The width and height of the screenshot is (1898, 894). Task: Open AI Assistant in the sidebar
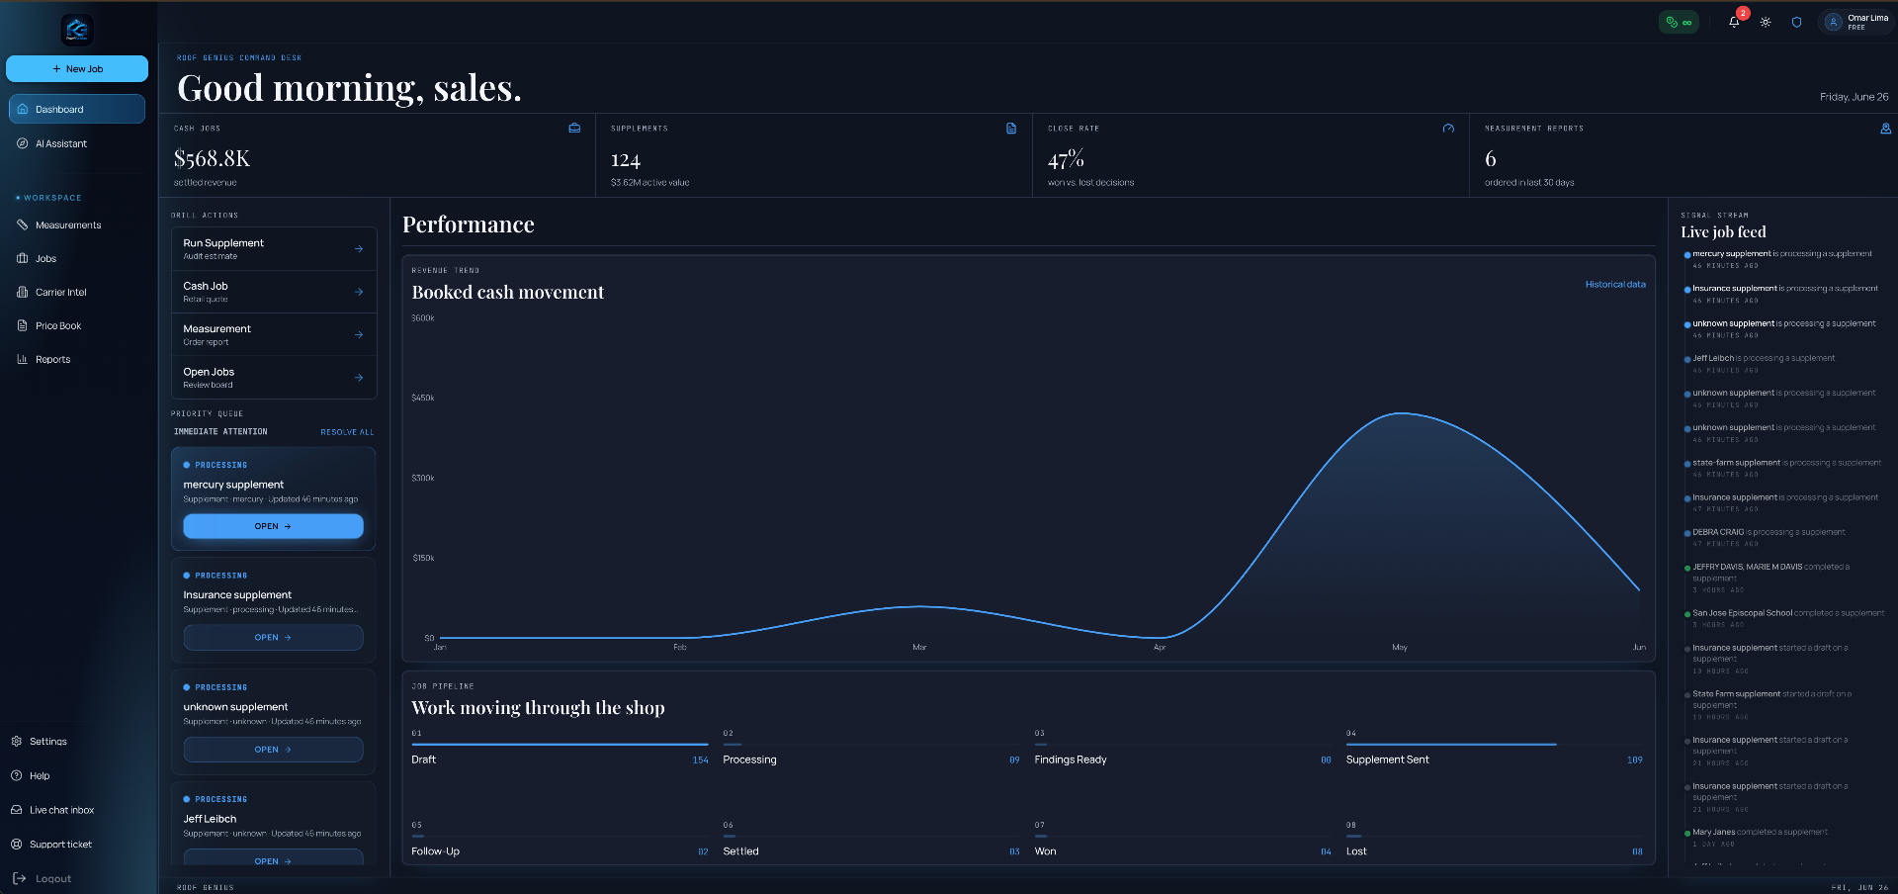click(77, 143)
